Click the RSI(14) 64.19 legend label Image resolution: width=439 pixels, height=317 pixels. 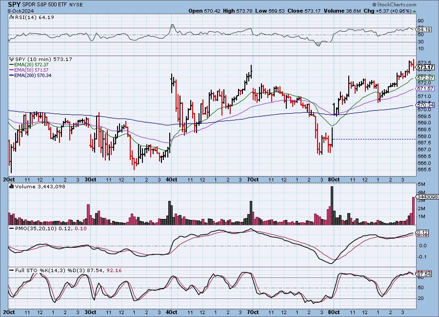click(34, 17)
